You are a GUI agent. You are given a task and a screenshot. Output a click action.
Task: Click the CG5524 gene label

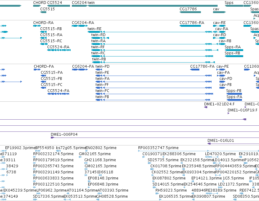coord(55,3)
